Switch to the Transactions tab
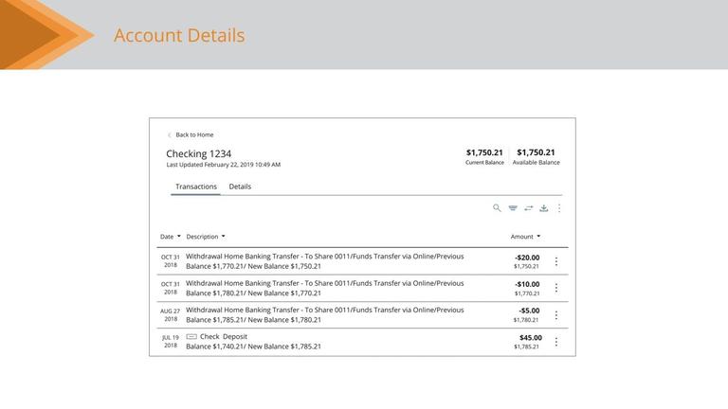Screen dimensions: 728x409 tap(196, 187)
